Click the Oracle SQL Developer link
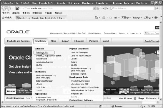Image resolution: width=163 pixels, height=108 pixels. coord(80,81)
